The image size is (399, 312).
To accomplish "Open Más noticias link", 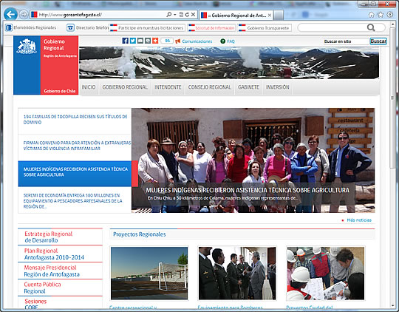I will pyautogui.click(x=359, y=220).
